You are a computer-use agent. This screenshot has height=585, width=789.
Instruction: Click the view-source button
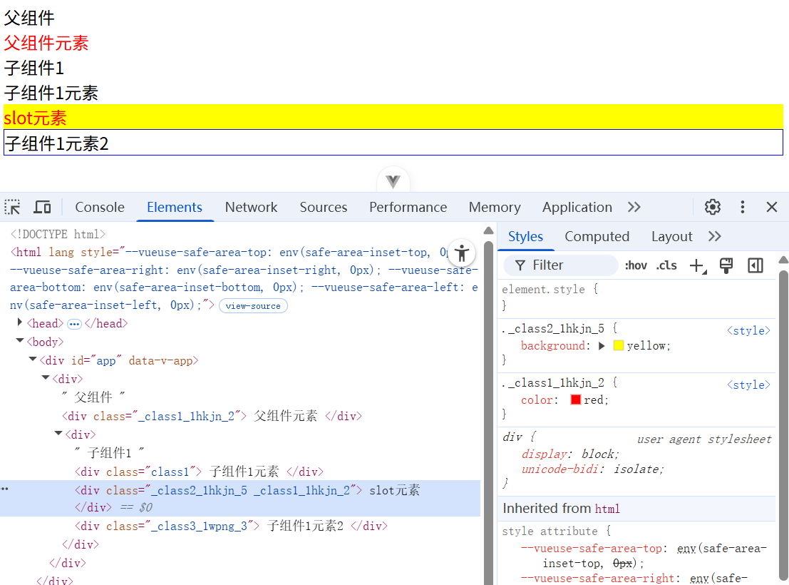pos(253,305)
